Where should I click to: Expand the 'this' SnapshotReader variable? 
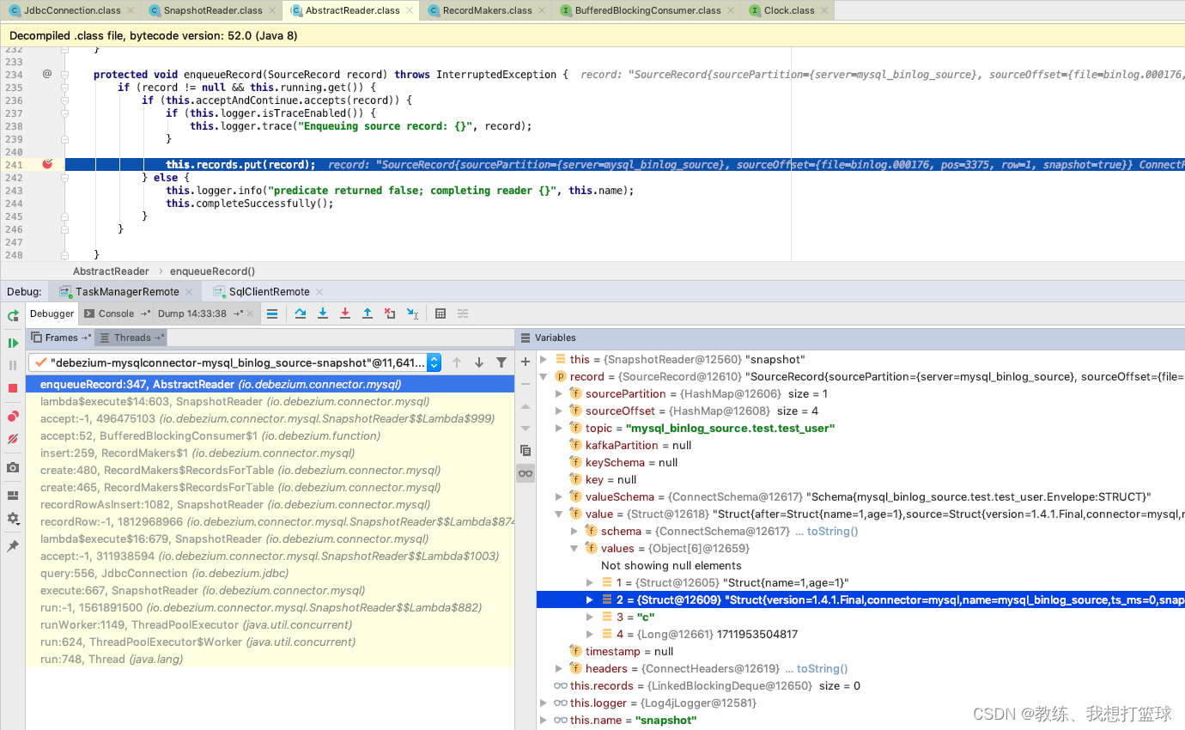click(x=543, y=359)
